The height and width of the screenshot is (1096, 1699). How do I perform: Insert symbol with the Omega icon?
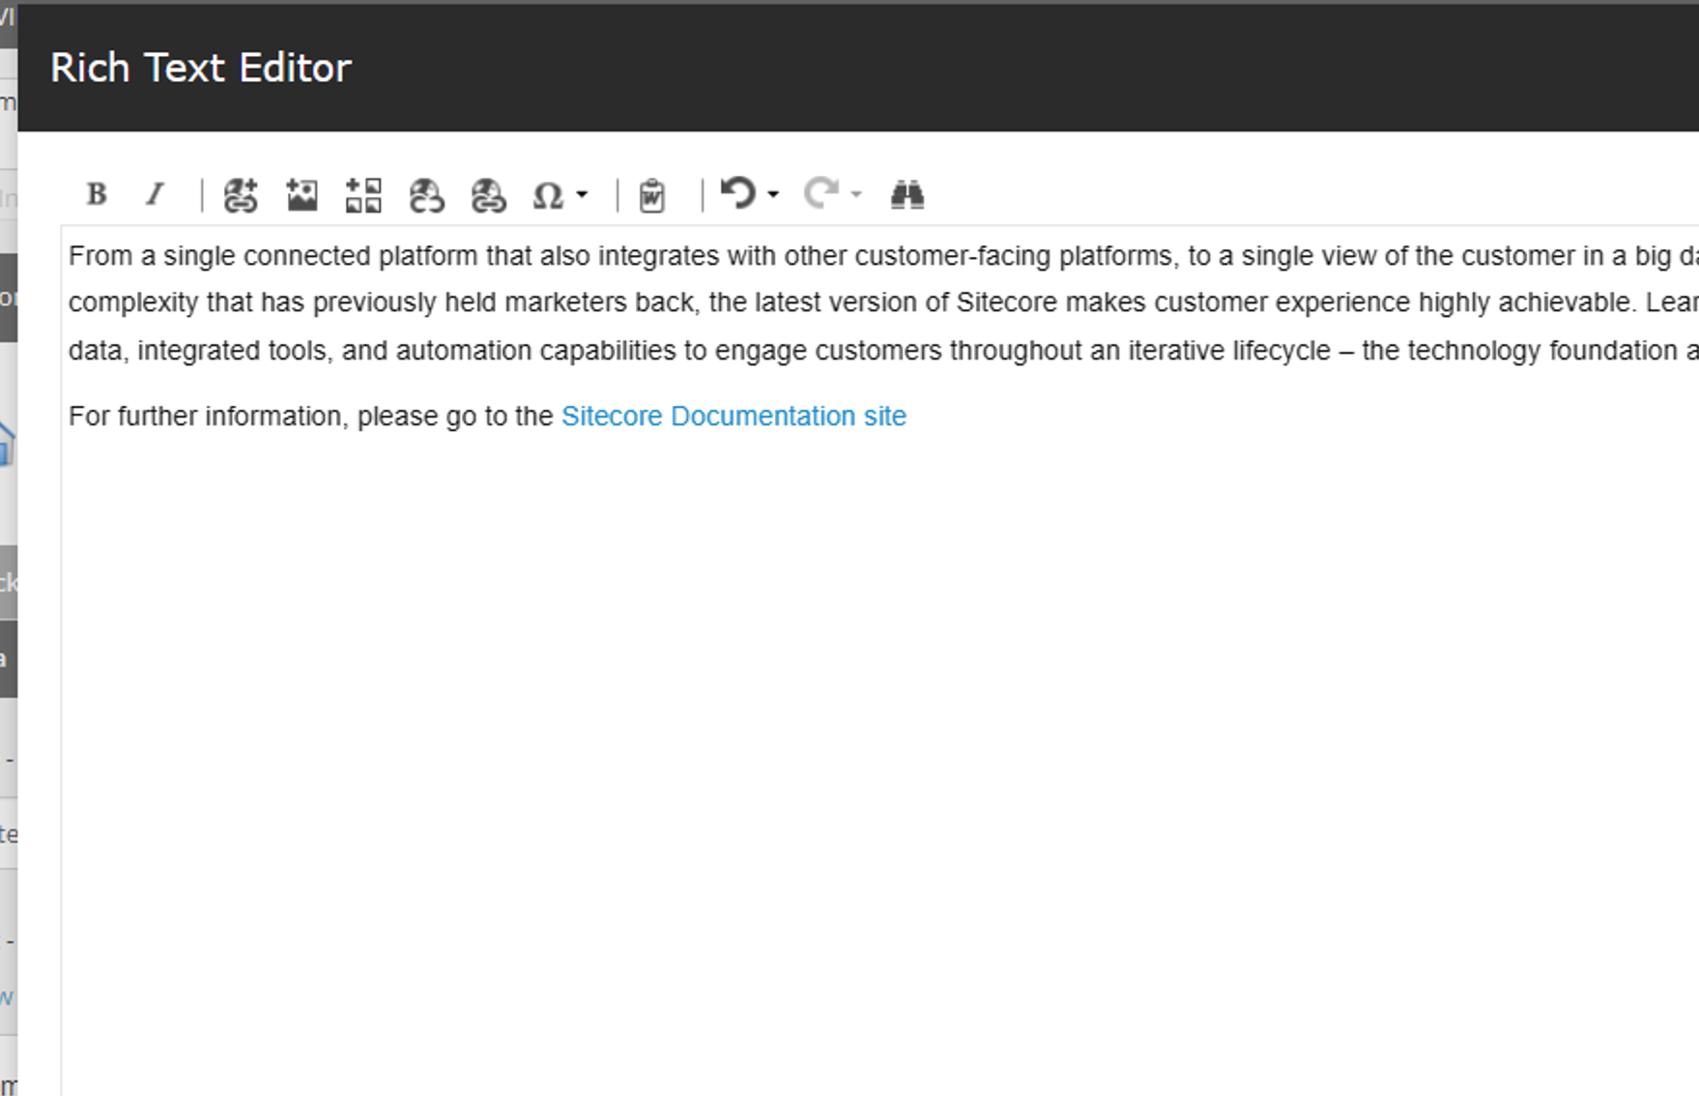point(548,196)
